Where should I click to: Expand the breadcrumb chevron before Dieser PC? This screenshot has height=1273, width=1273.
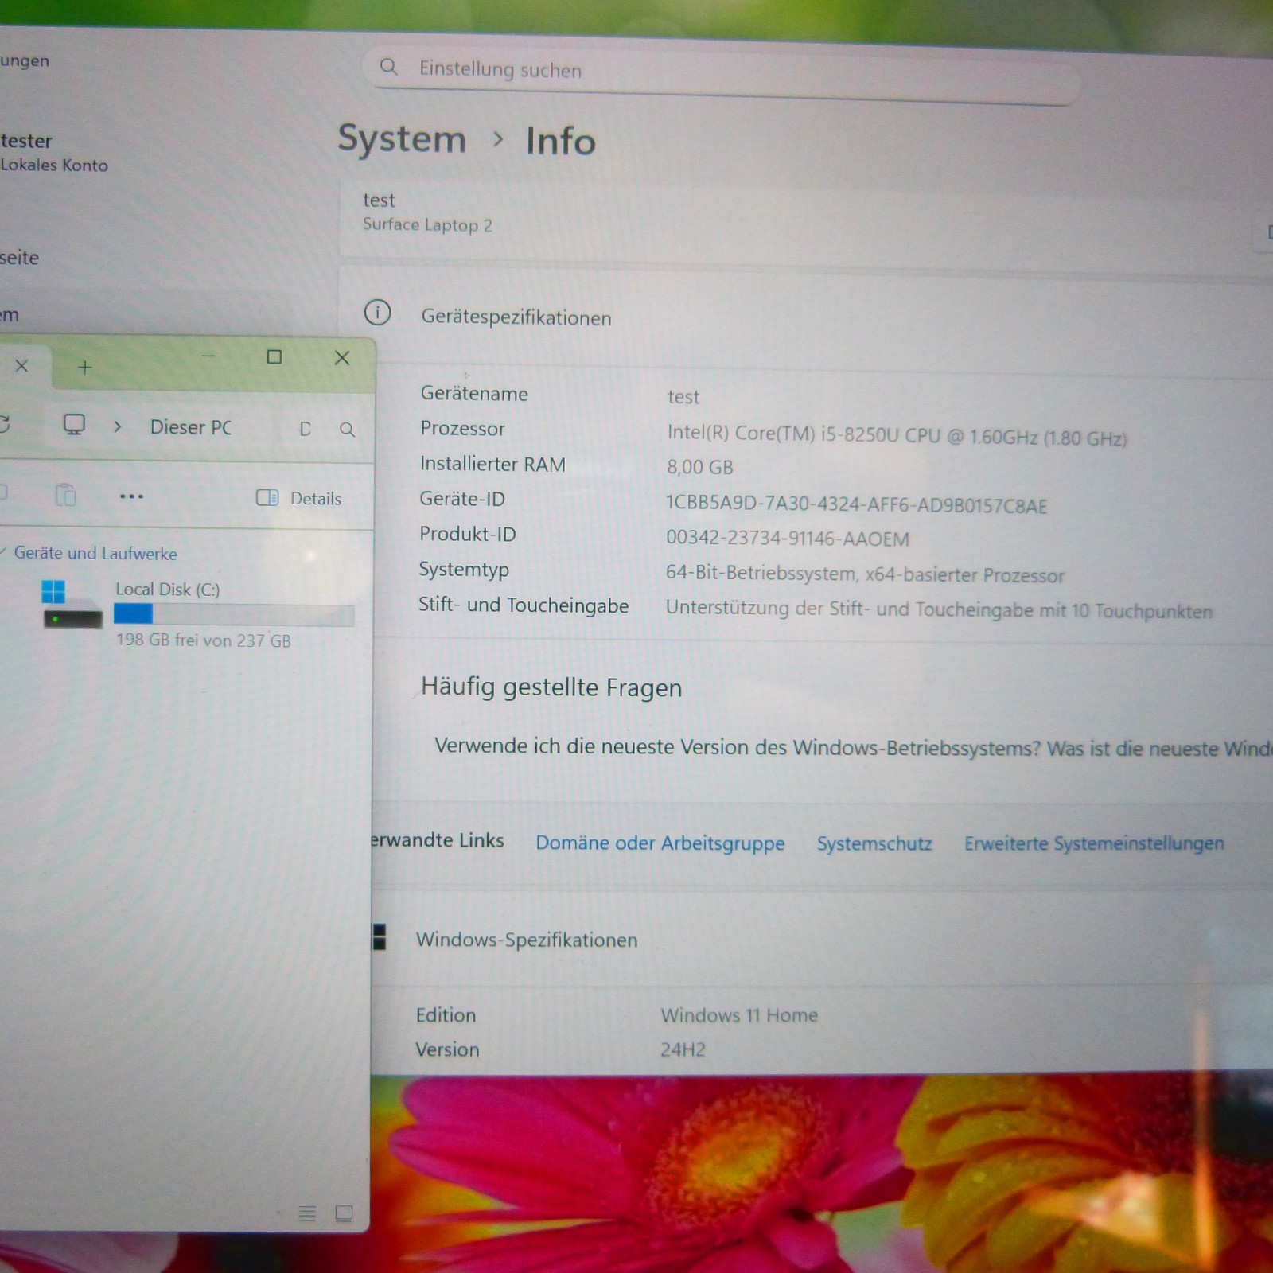click(x=117, y=426)
